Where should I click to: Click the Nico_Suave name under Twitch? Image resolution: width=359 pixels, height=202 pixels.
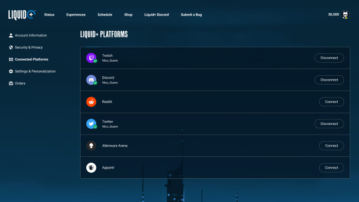coord(110,61)
